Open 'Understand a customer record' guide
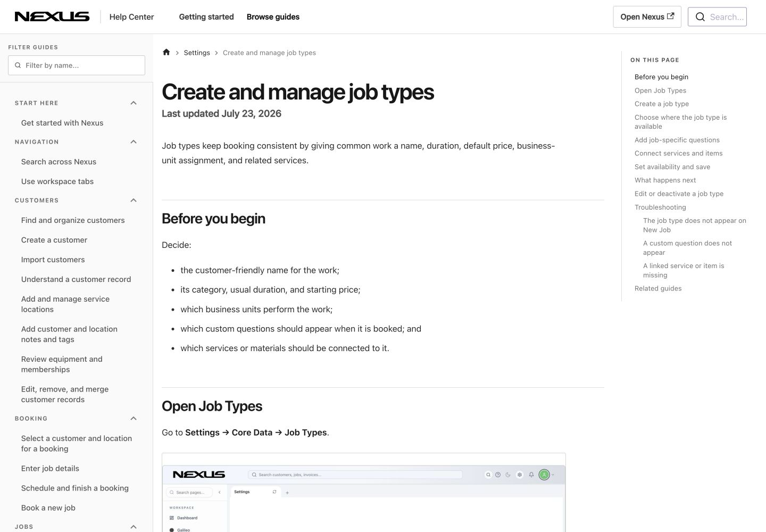766x532 pixels. 76,279
